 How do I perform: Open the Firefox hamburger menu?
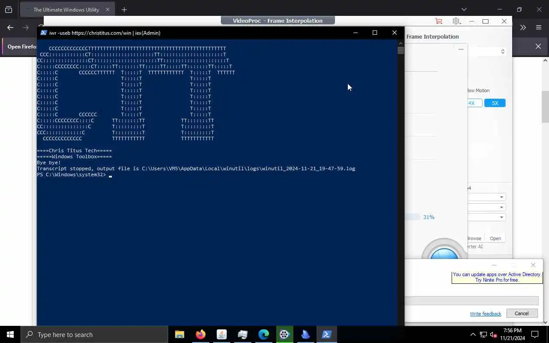tap(539, 27)
